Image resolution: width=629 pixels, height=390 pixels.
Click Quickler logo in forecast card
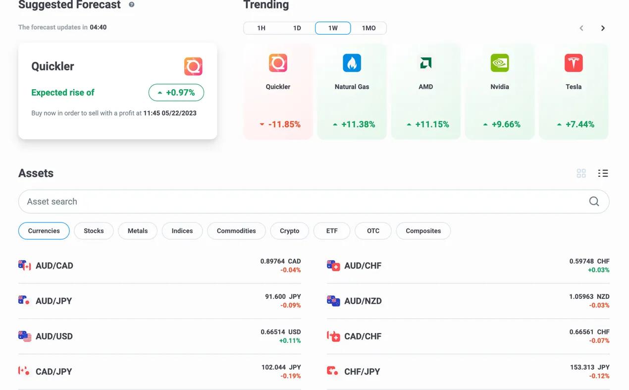(193, 66)
